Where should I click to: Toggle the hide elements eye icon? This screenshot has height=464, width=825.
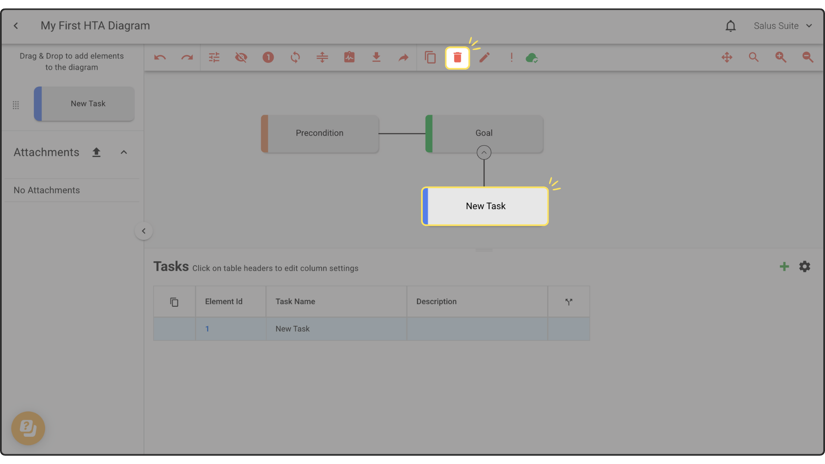pos(241,58)
